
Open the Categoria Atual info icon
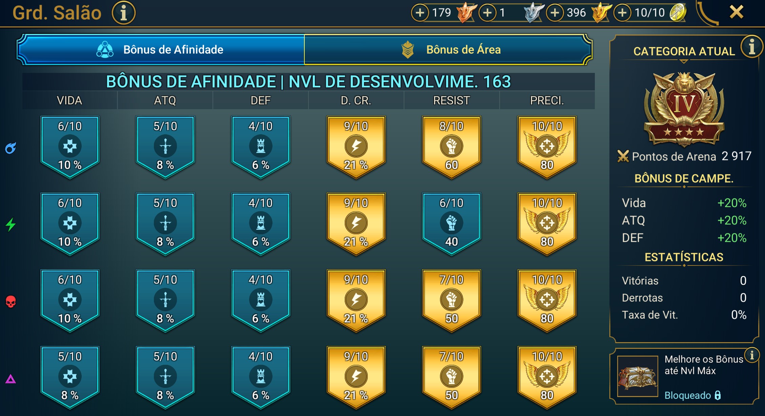coord(751,46)
